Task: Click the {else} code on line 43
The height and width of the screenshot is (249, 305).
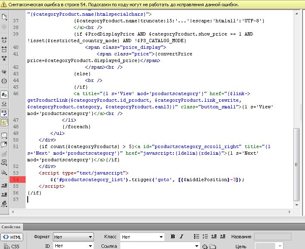Action: click(82, 74)
